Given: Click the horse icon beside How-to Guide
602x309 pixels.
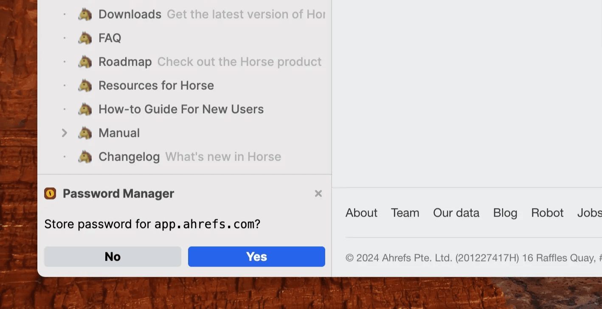Looking at the screenshot, I should coord(85,109).
